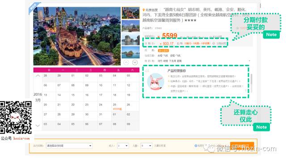The width and height of the screenshot is (286, 161).
Task: Select calendar date 20
Action: pyautogui.click(x=49, y=106)
